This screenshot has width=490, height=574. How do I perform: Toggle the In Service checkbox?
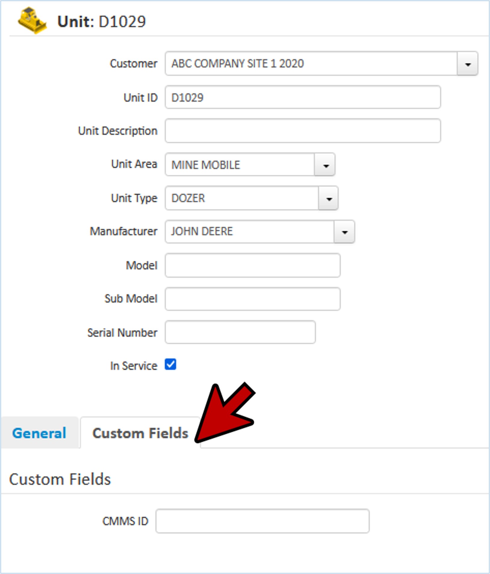pos(170,364)
